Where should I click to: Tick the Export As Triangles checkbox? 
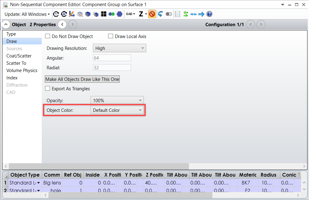[48, 89]
